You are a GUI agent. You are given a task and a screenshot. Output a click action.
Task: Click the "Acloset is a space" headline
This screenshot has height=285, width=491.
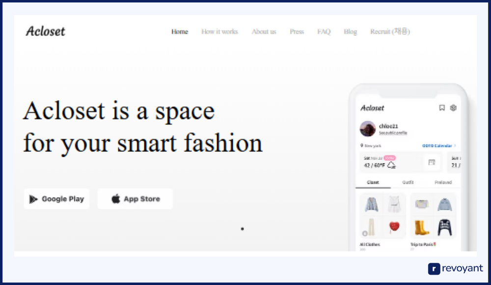pos(119,111)
